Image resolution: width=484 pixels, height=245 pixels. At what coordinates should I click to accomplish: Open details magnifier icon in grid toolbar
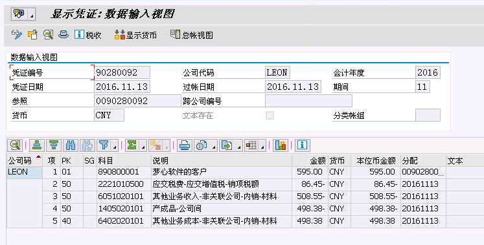(15, 145)
